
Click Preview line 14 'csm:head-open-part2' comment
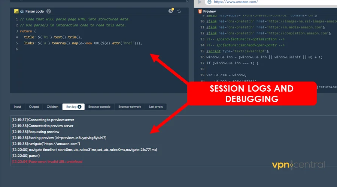(x=245, y=45)
